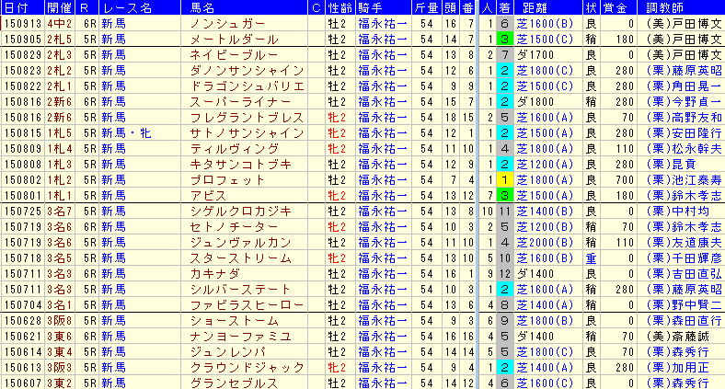
Task: Select horse name キタサンコトブキ
Action: [x=240, y=165]
